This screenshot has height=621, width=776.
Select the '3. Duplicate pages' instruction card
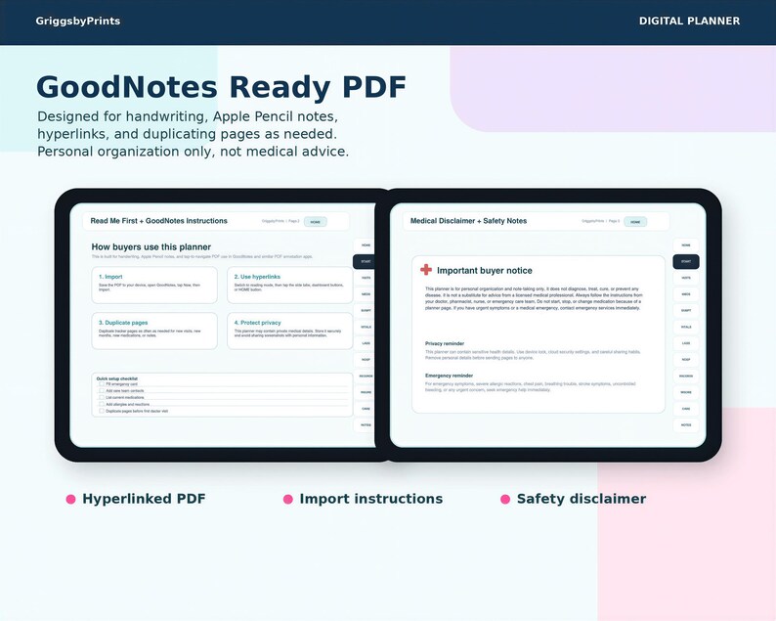point(154,331)
